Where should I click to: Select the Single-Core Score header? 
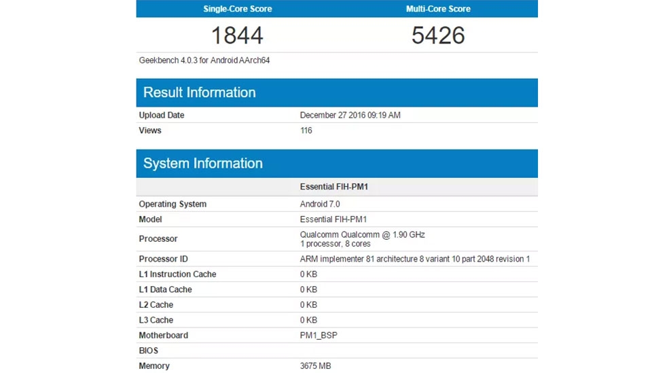[x=238, y=9]
